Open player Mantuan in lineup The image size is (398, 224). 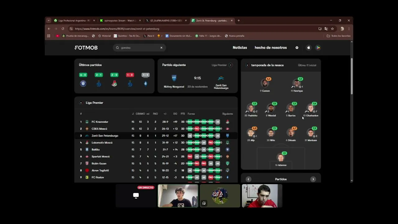(x=311, y=134)
